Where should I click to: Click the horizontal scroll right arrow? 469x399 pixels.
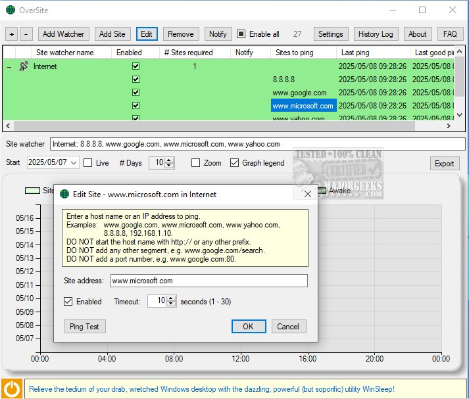(x=449, y=126)
